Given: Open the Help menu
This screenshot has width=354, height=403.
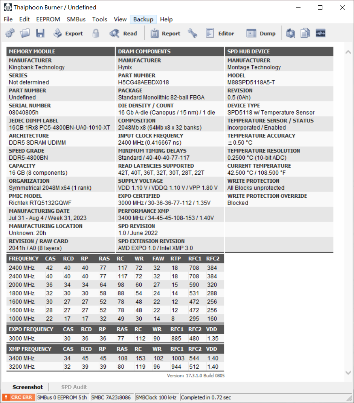Looking at the screenshot, I should click(x=166, y=19).
